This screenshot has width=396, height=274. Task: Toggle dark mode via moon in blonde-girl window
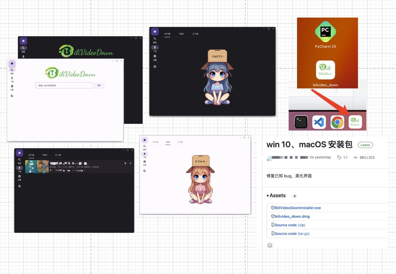point(144,171)
